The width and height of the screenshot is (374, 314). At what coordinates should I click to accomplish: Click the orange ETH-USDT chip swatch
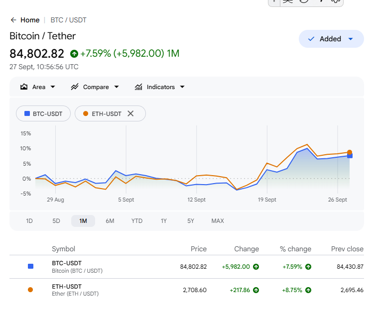click(86, 113)
